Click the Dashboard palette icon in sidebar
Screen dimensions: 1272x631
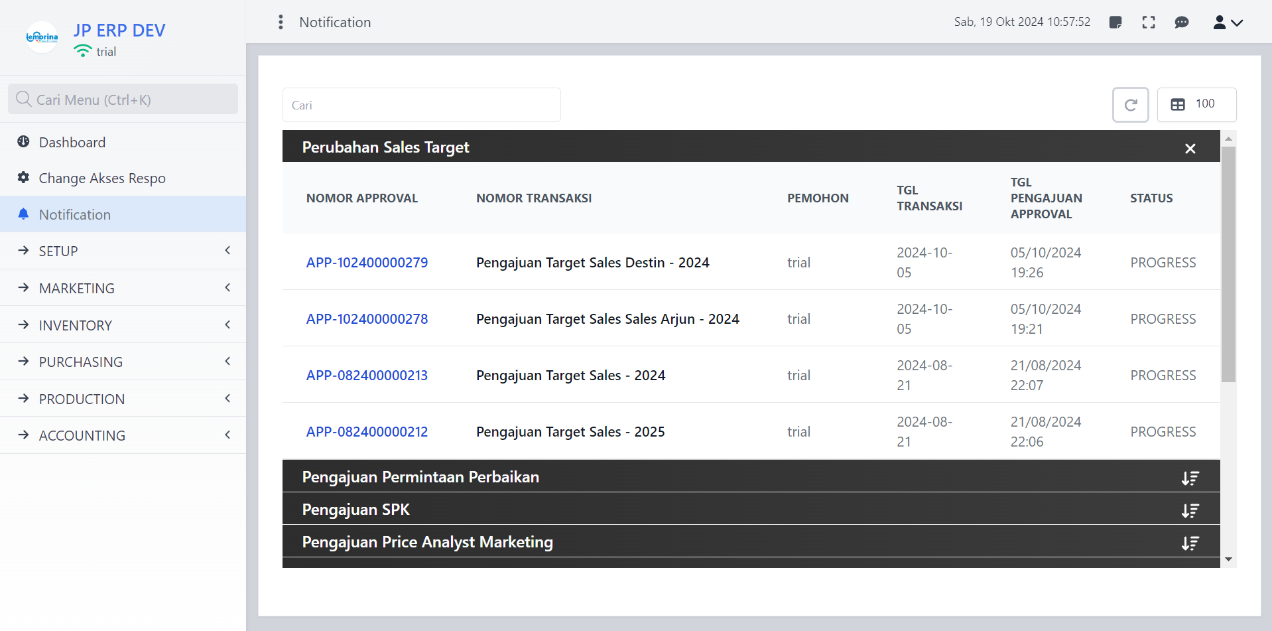pos(24,142)
